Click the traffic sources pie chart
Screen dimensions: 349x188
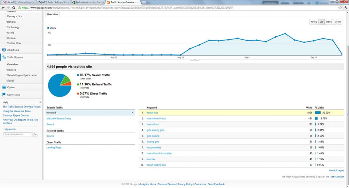[60, 85]
